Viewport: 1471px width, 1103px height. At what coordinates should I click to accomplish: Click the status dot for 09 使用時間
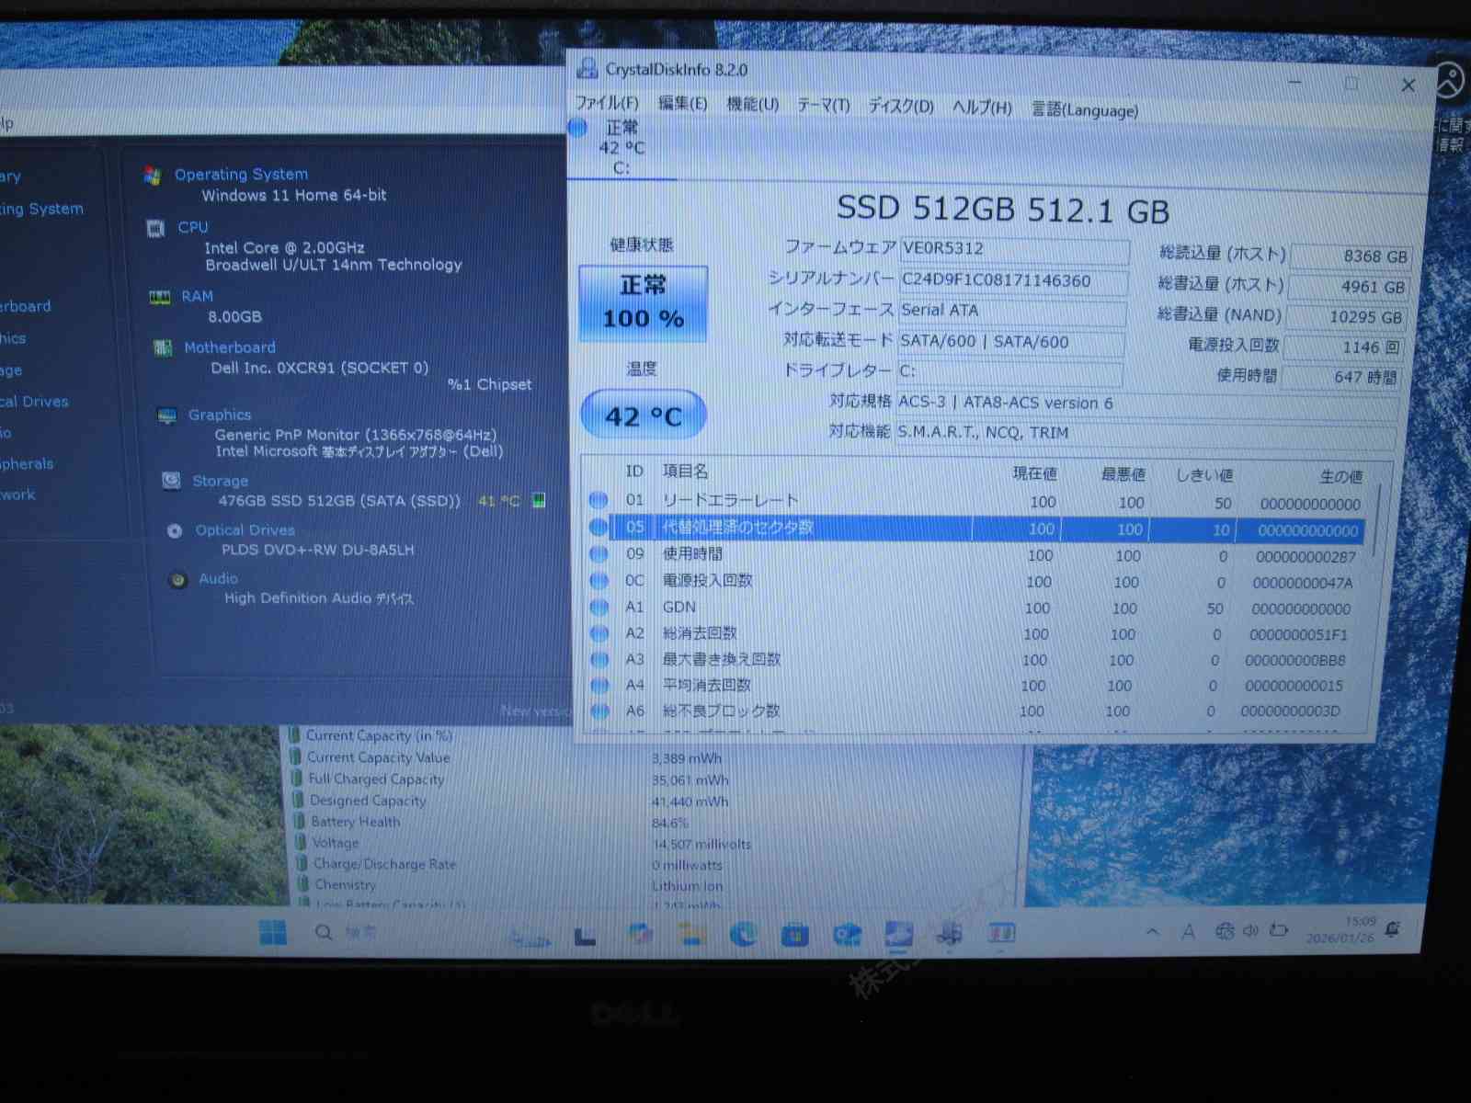coord(599,554)
